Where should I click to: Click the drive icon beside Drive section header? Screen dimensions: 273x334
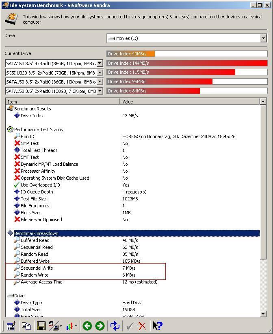pyautogui.click(x=11, y=296)
